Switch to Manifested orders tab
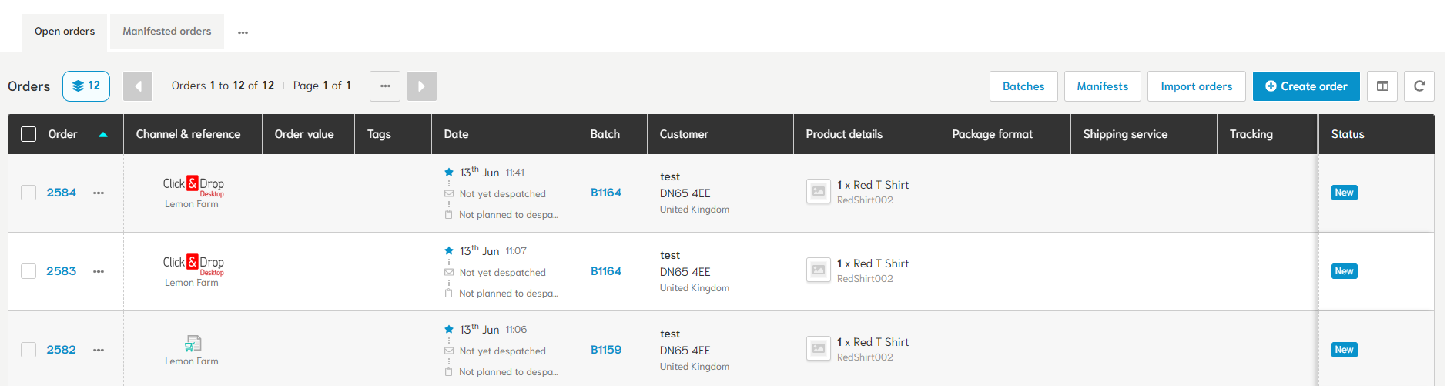1447x386 pixels. coord(167,32)
